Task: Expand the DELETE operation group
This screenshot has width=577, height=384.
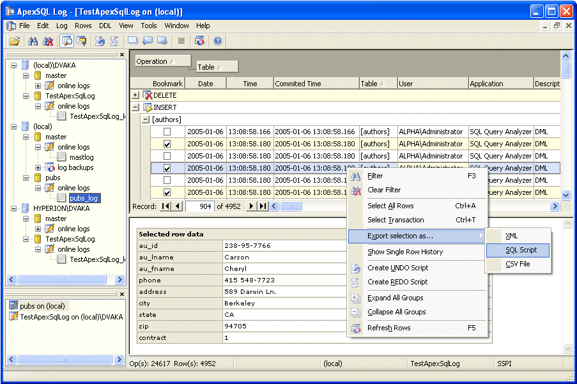Action: (x=135, y=95)
